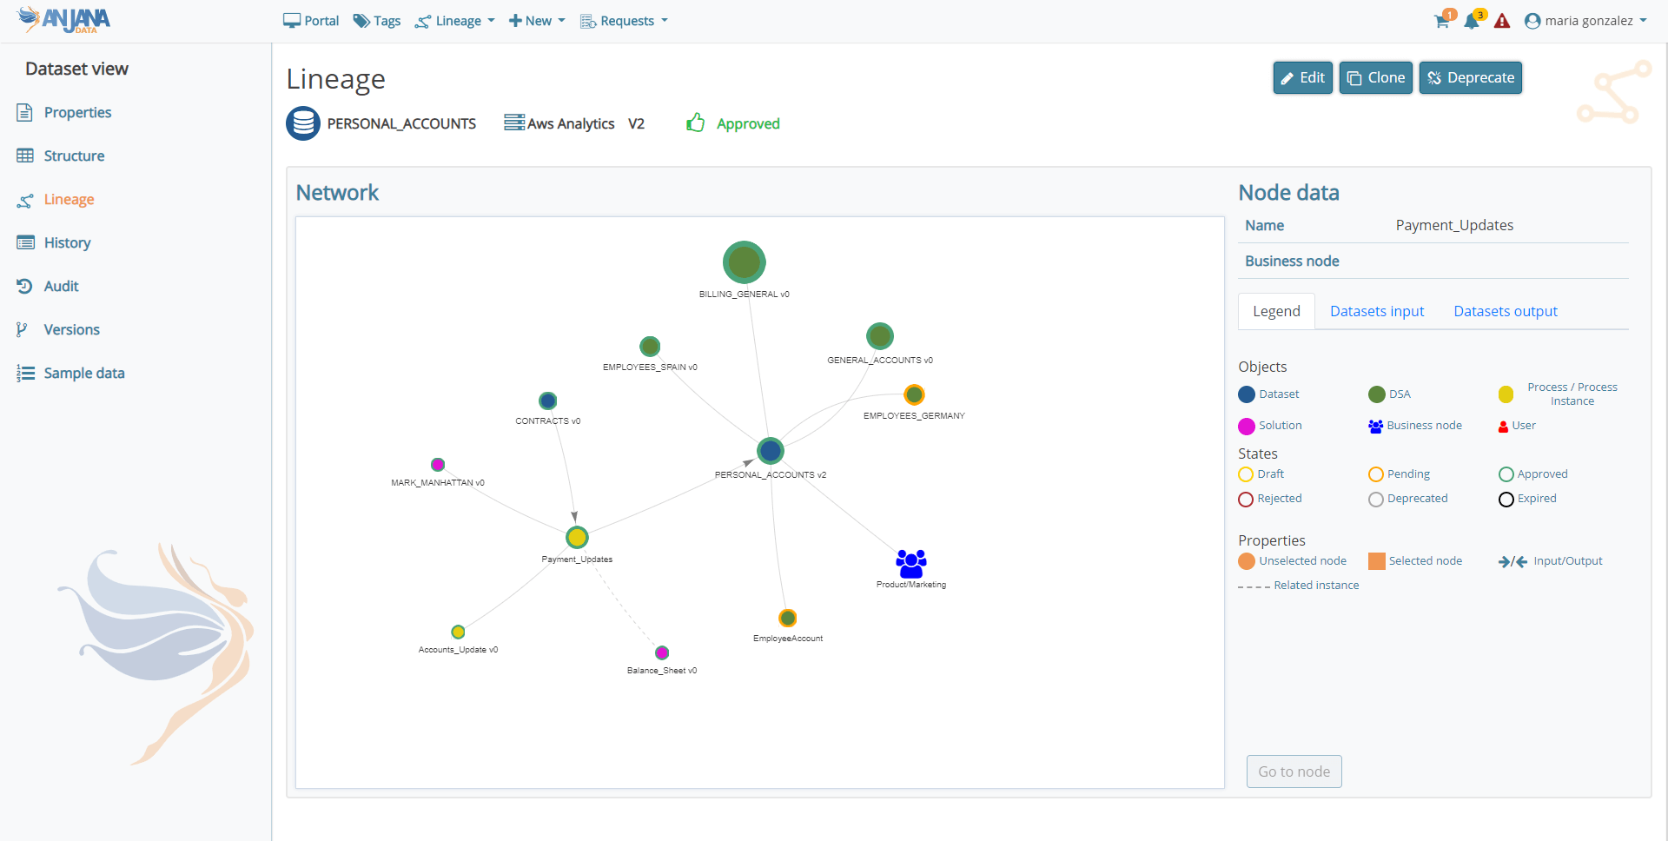The image size is (1668, 841).
Task: Click the red warning triangle icon
Action: click(1502, 22)
